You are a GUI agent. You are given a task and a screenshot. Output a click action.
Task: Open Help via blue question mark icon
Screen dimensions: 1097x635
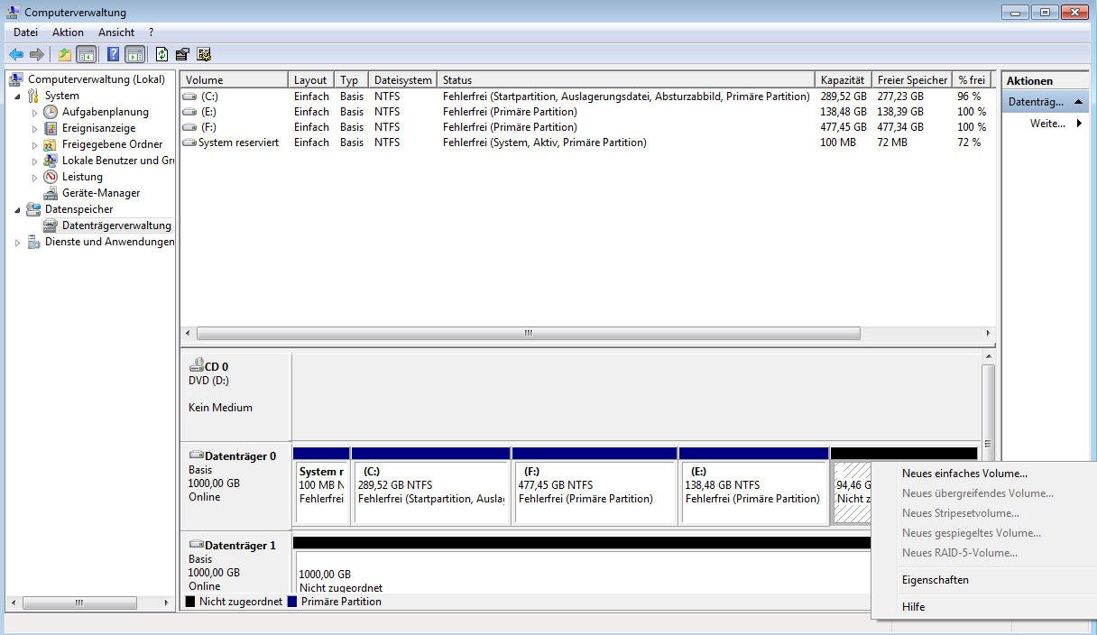(x=113, y=54)
